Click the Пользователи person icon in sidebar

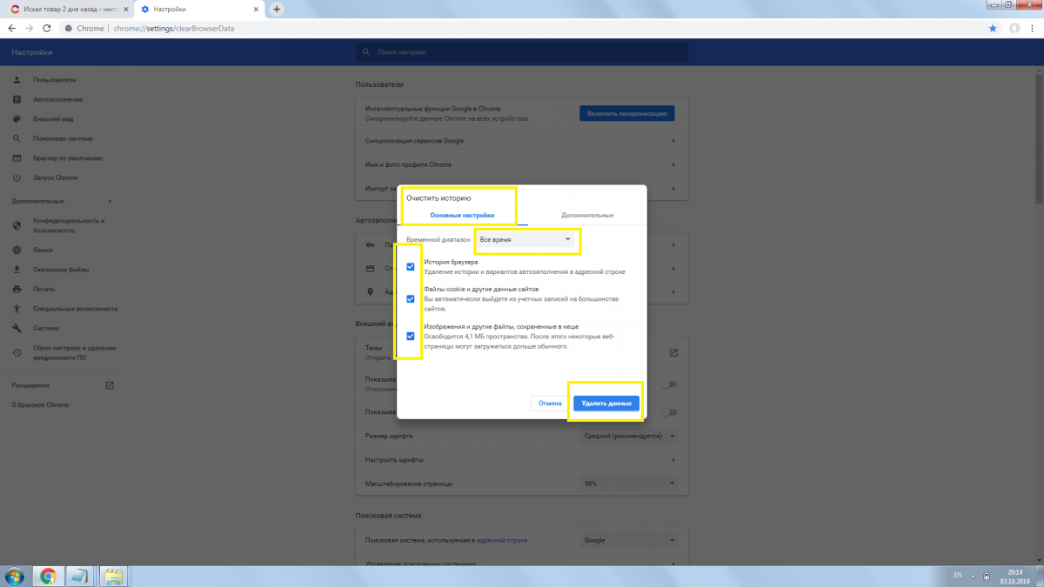point(17,80)
